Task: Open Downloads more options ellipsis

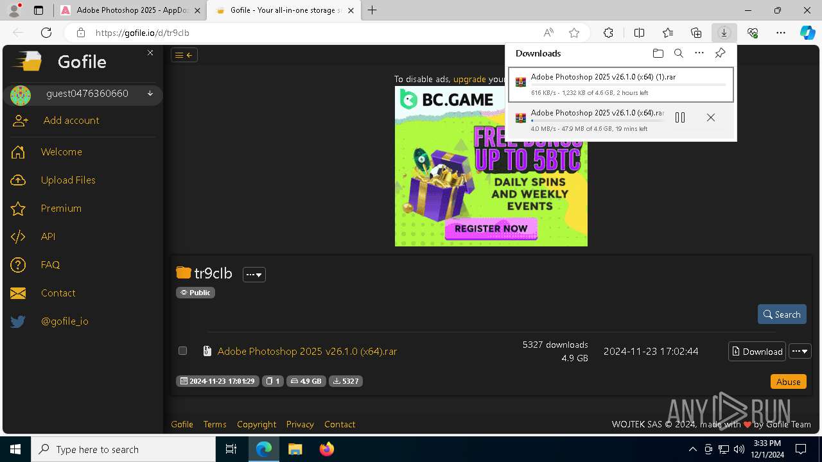Action: [699, 53]
